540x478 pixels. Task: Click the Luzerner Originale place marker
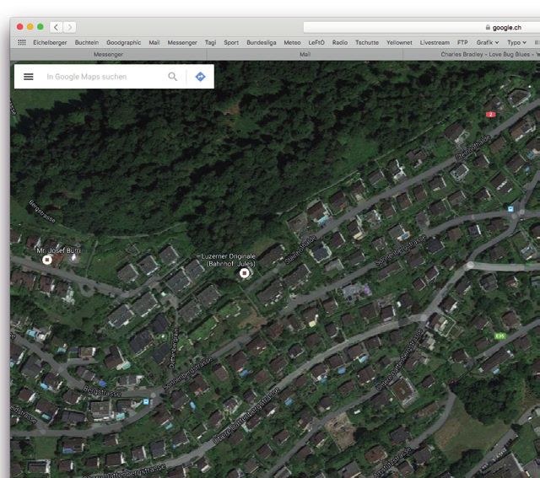pyautogui.click(x=245, y=273)
